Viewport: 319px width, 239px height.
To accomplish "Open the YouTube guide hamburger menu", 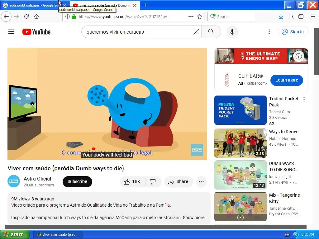I will pyautogui.click(x=11, y=32).
